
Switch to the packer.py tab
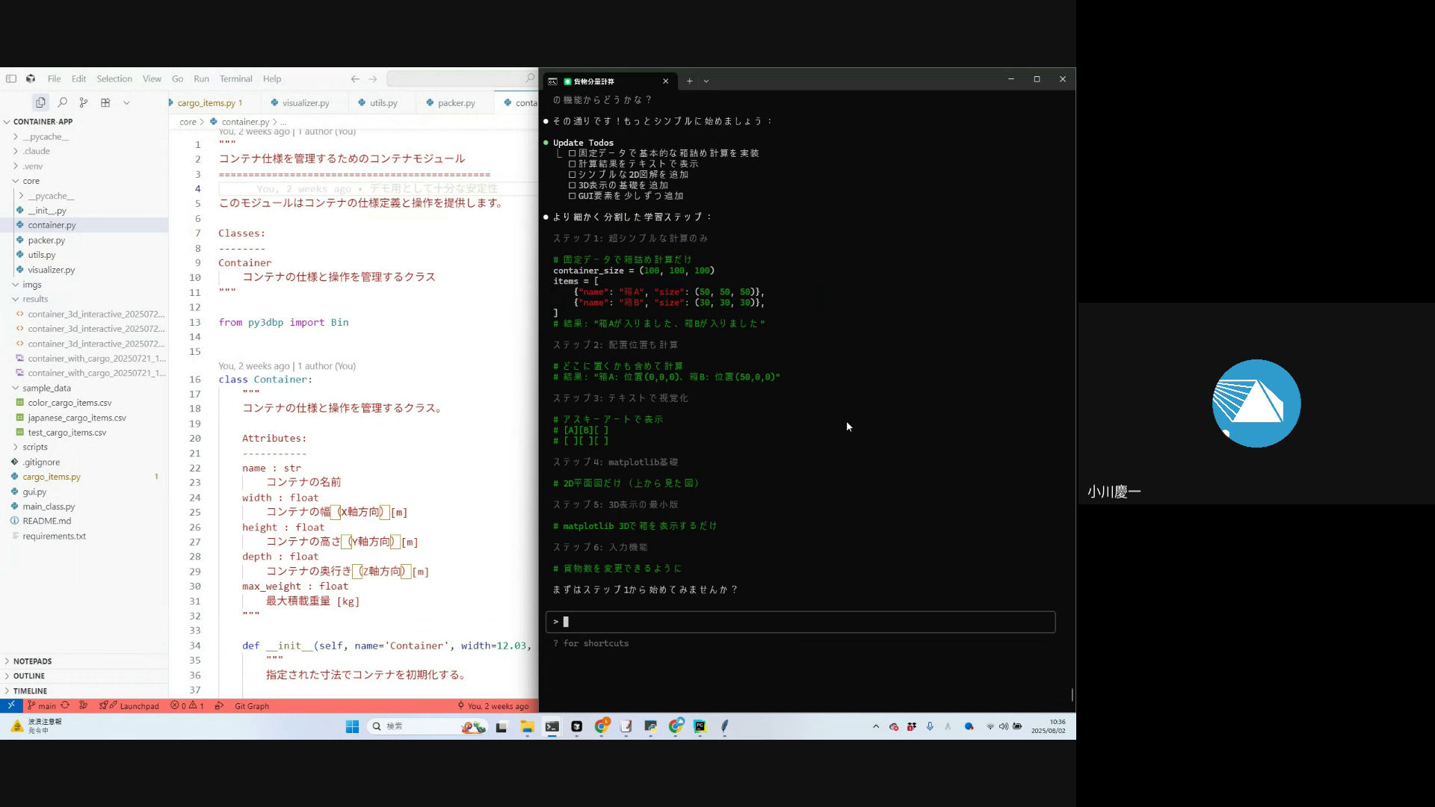click(x=455, y=103)
